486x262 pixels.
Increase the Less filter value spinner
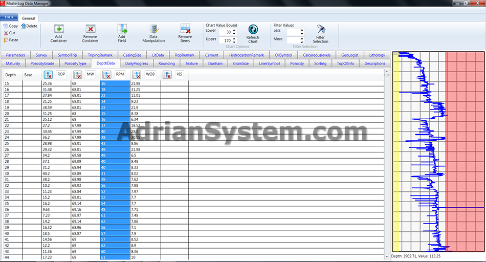click(x=302, y=30)
